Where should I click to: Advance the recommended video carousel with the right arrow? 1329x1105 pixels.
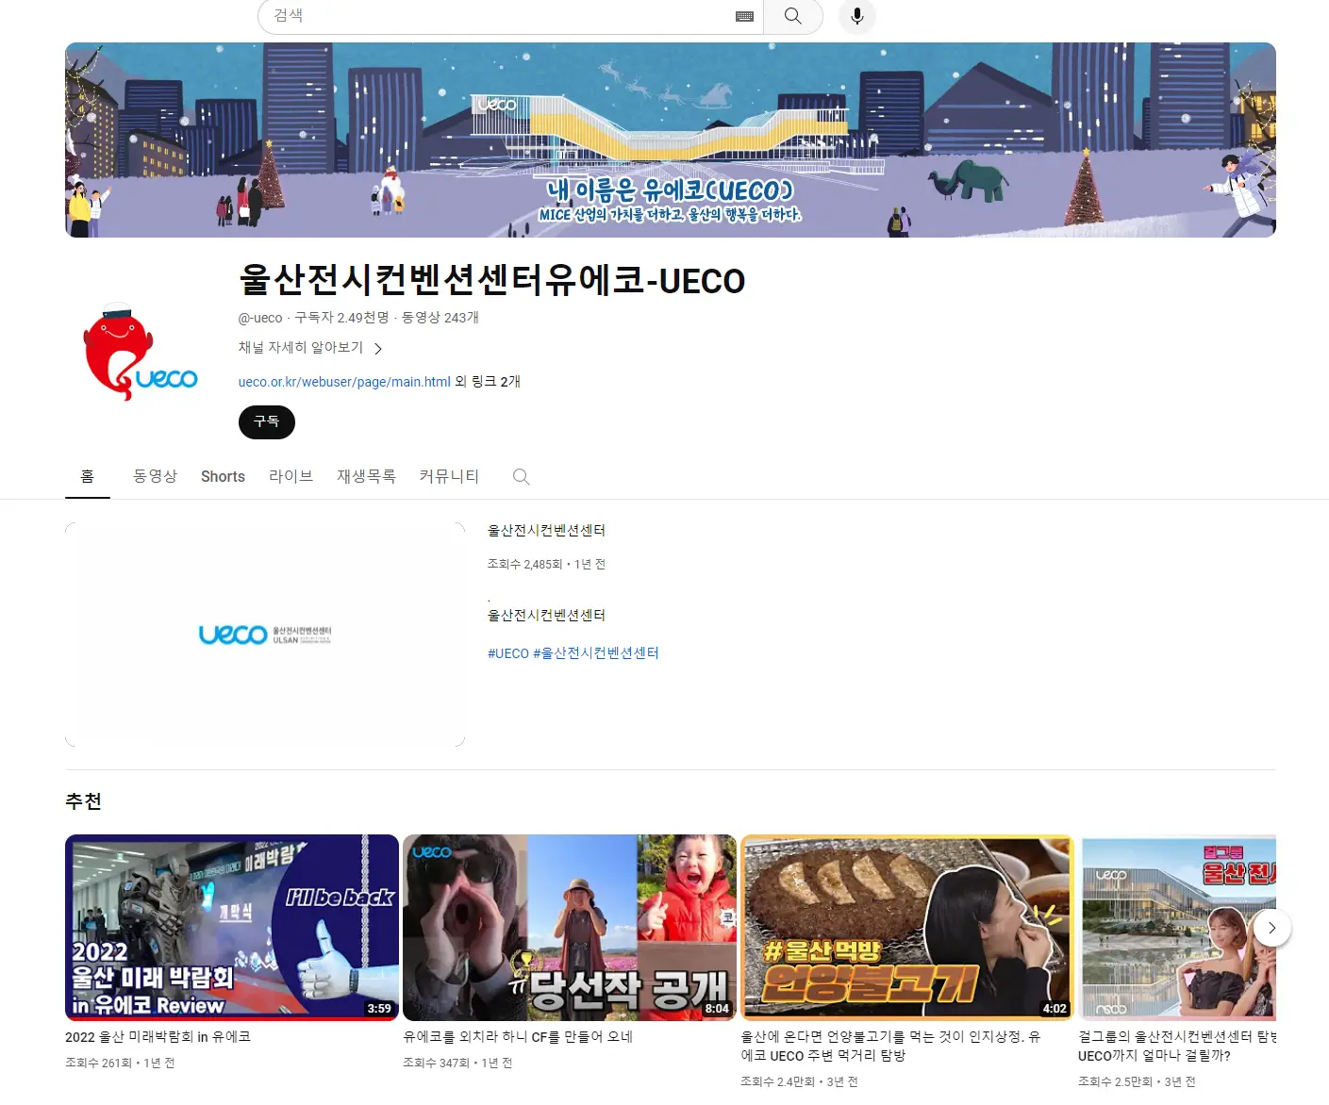click(x=1272, y=928)
